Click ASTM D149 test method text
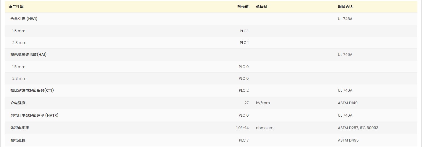422x147 pixels. pos(348,103)
